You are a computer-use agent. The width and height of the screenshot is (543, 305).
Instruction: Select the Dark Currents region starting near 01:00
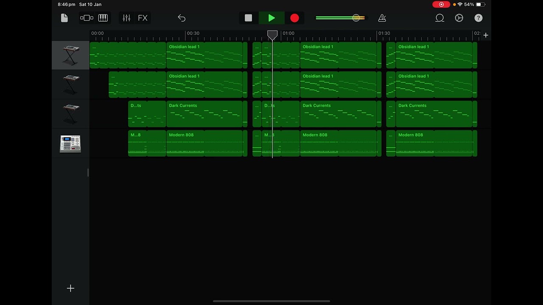[338, 114]
